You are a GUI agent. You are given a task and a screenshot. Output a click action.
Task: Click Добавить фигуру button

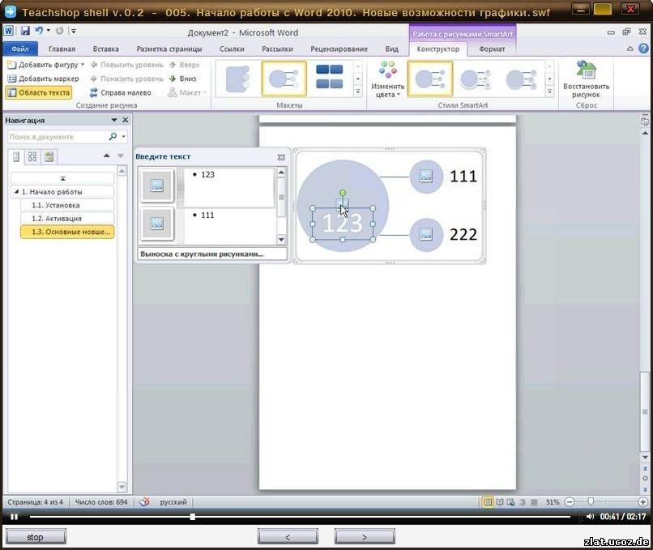[43, 65]
